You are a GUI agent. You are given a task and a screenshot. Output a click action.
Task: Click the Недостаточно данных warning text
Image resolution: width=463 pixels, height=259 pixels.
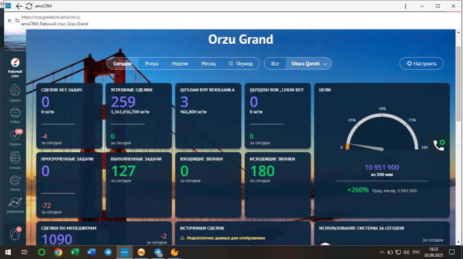coord(225,238)
